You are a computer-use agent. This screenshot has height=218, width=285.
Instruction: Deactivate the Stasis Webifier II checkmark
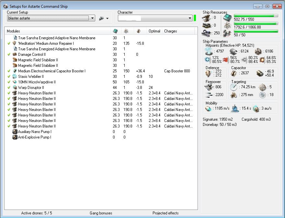pos(9,77)
